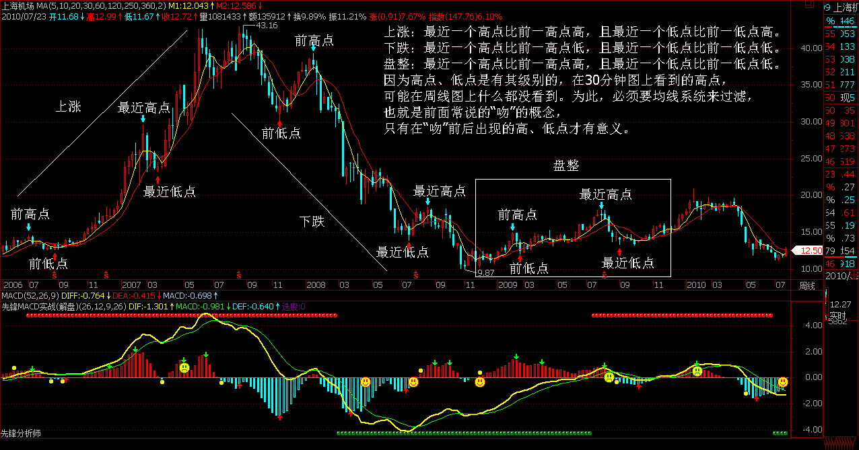Click the 先锋分析师 label at bottom left

(21, 433)
